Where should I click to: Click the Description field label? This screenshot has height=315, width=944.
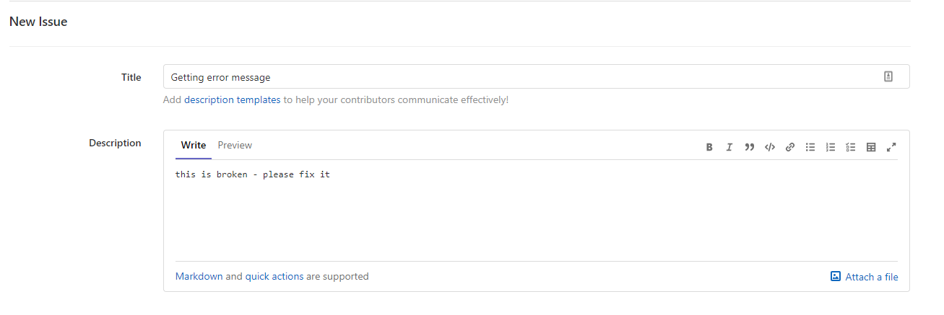115,143
